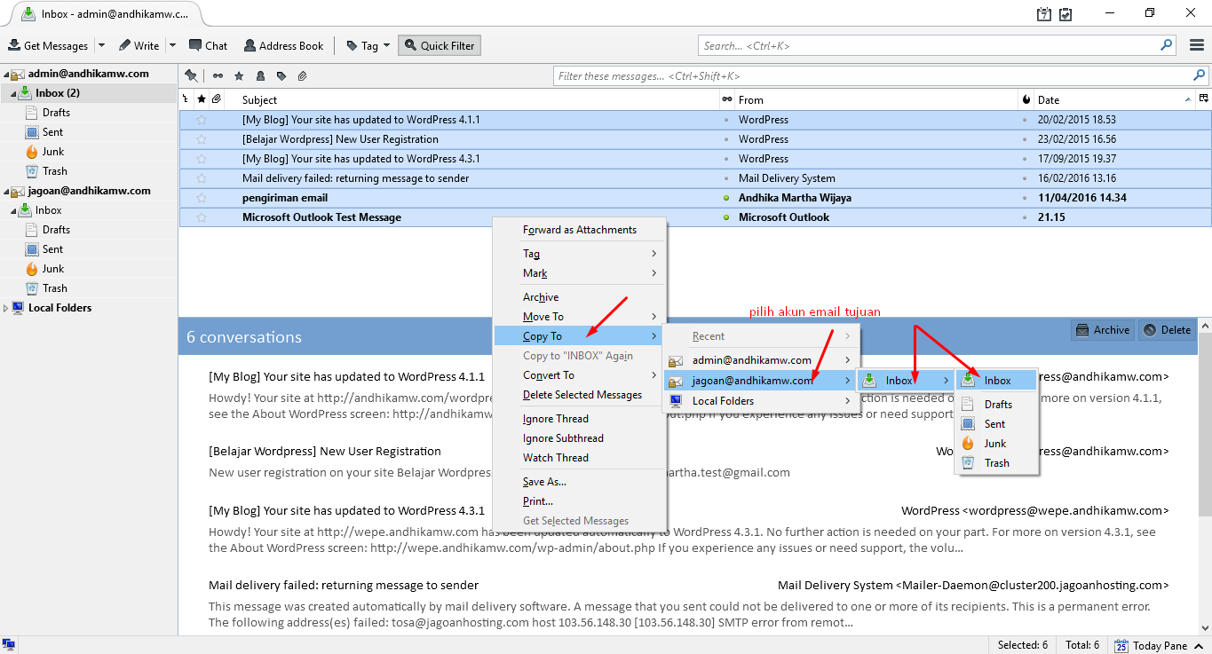Open the Chat tab button
This screenshot has height=654, width=1212.
pos(209,45)
